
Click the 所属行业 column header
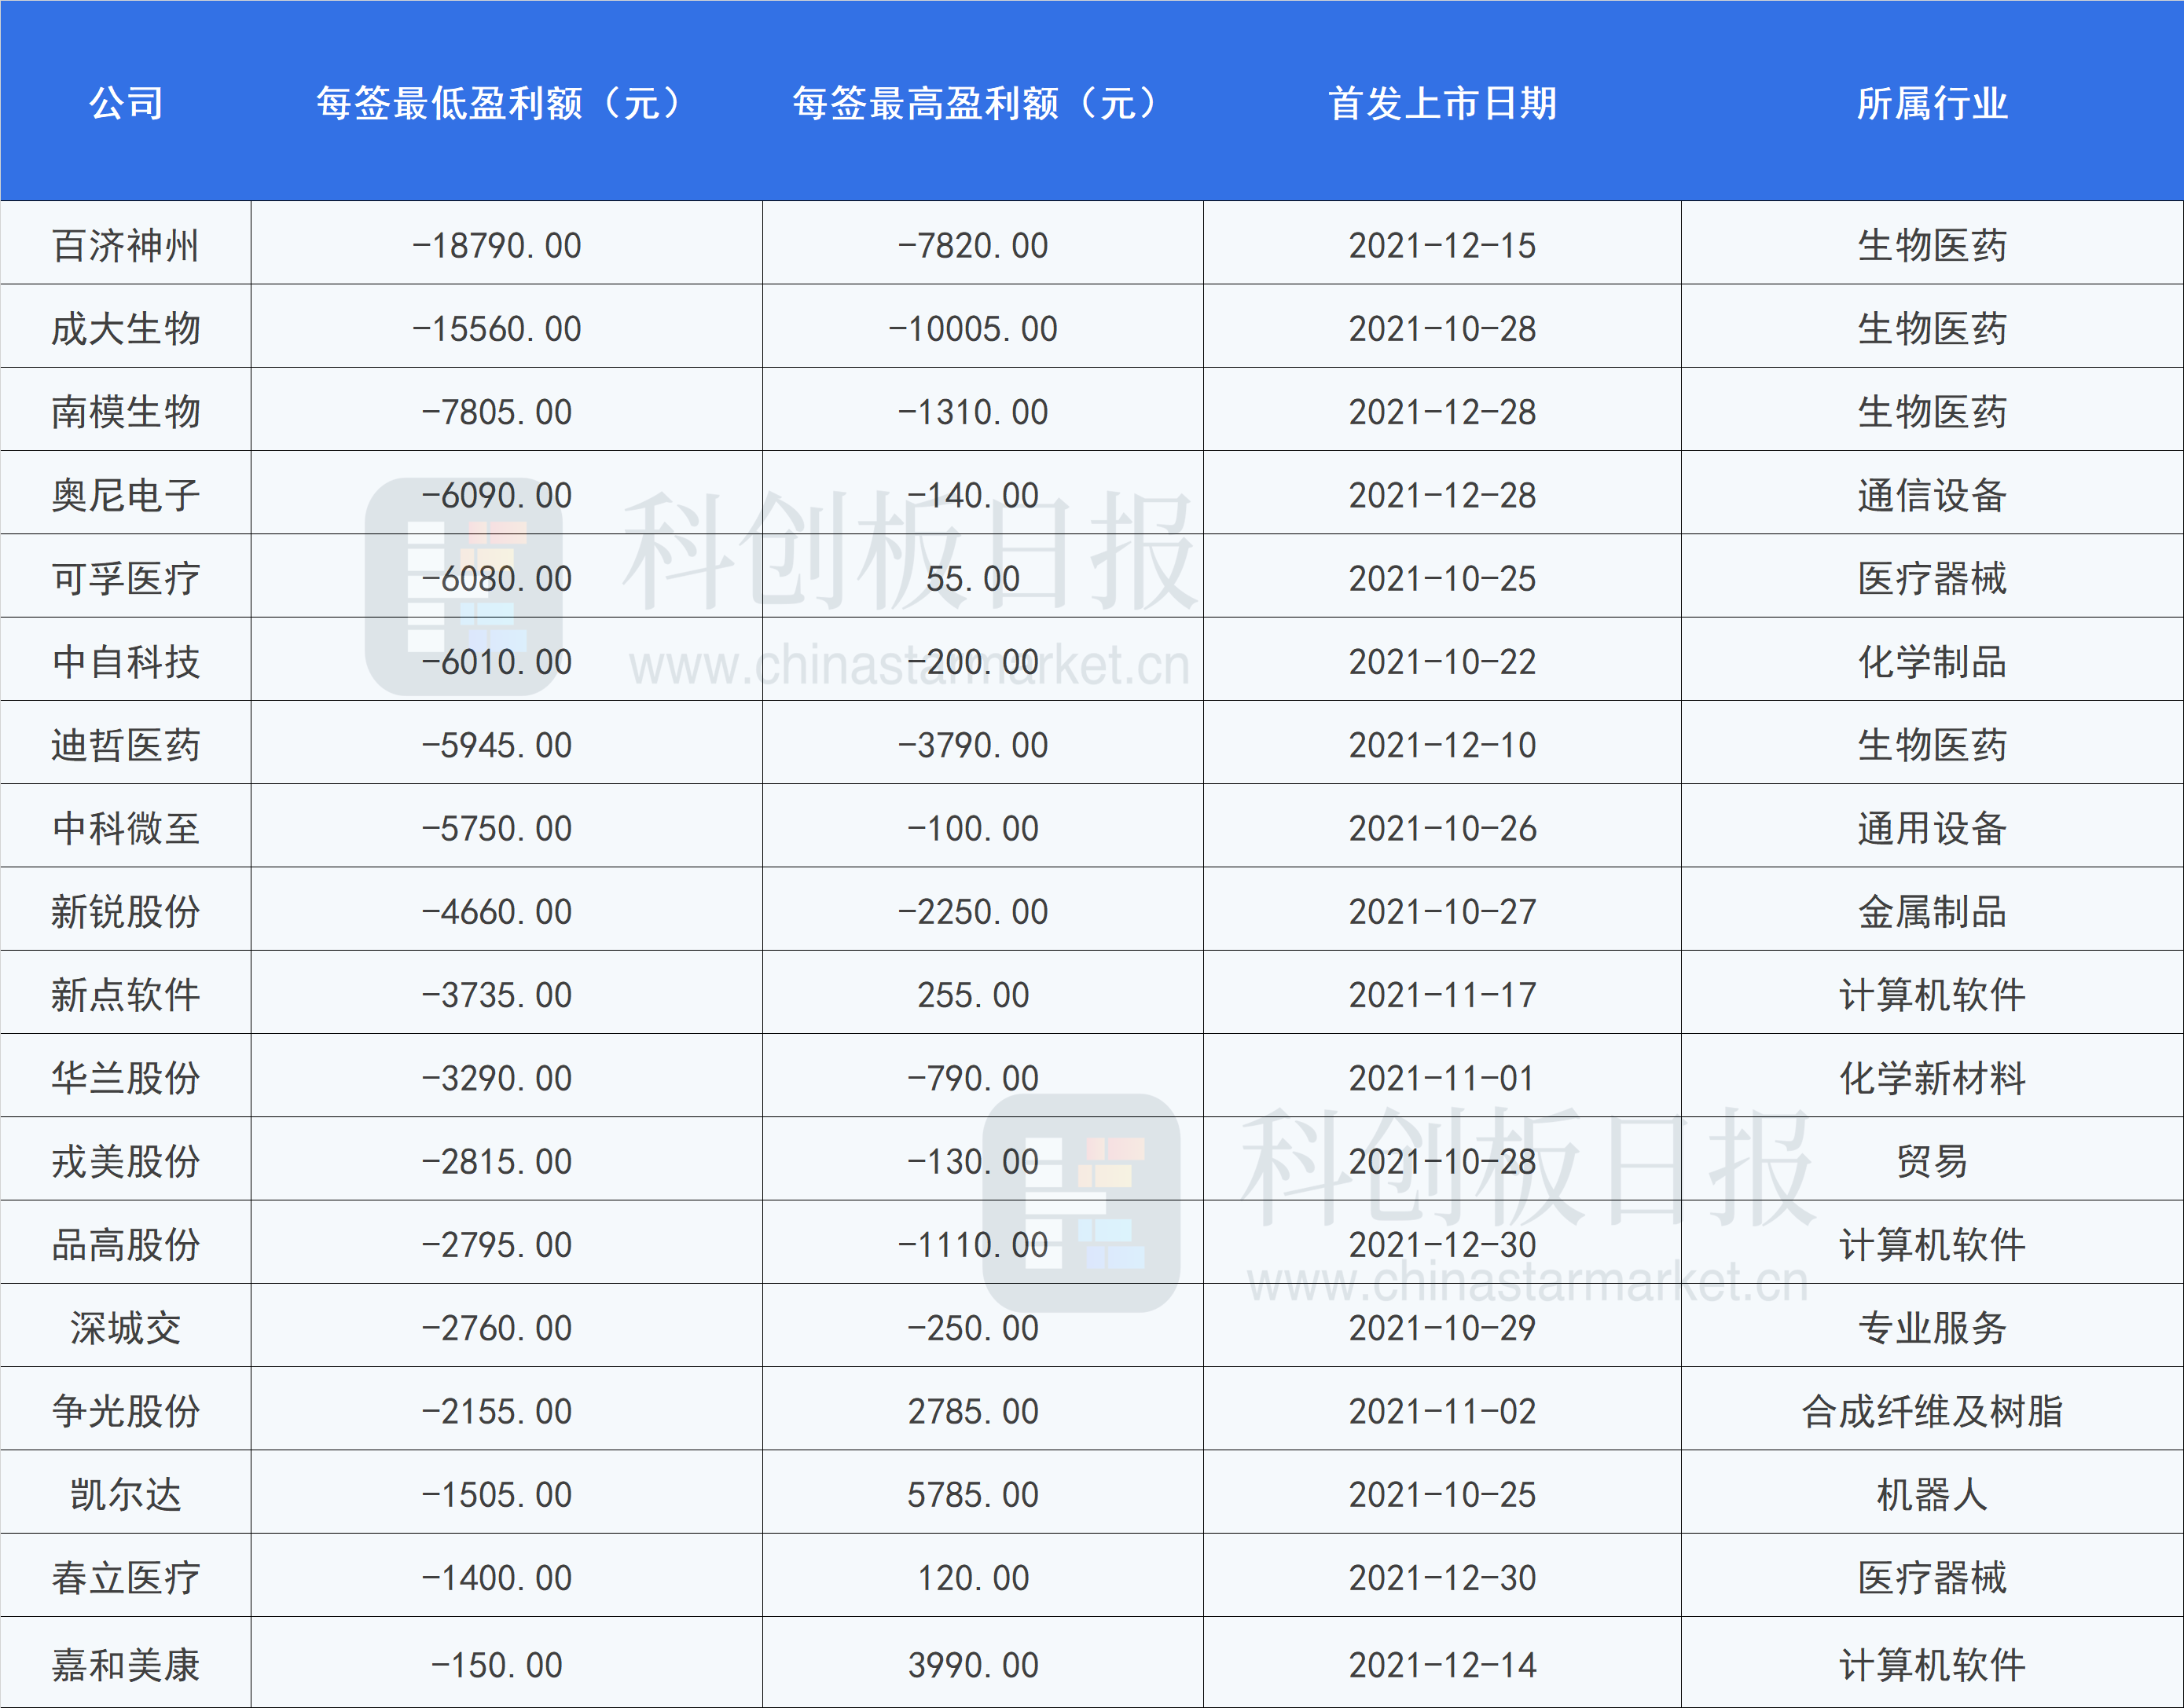(1932, 103)
